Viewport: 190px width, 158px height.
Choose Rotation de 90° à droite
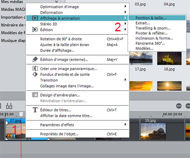click(x=78, y=39)
